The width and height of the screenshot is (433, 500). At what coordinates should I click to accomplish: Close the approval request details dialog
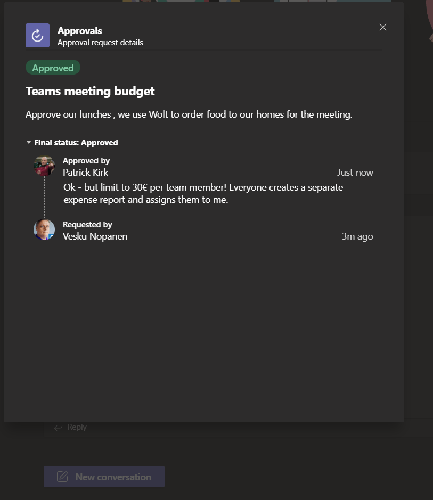(x=382, y=27)
